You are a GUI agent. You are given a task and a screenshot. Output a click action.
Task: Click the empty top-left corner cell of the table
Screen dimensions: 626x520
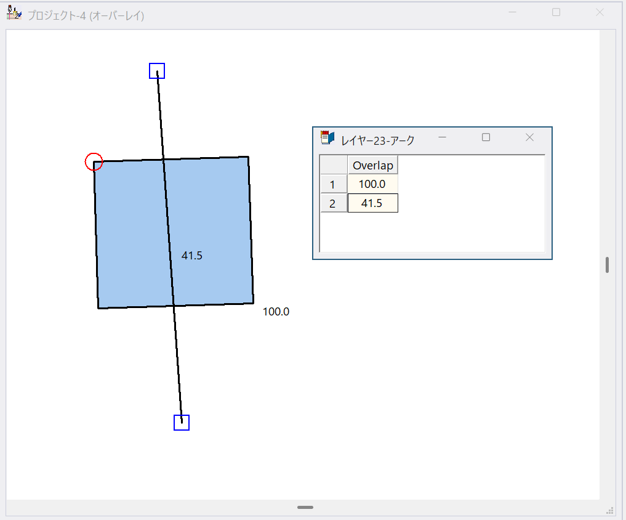(x=333, y=165)
